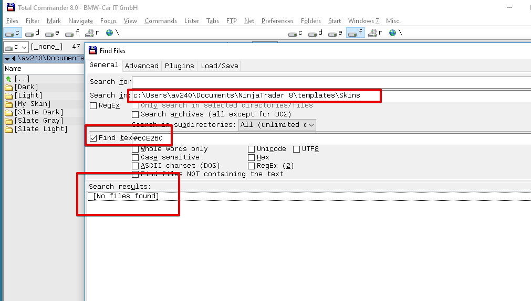Select drive c in the right drive bar
The image size is (531, 301).
click(296, 33)
